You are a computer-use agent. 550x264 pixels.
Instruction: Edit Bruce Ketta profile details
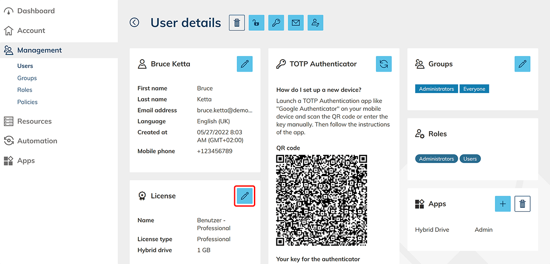[x=244, y=64]
